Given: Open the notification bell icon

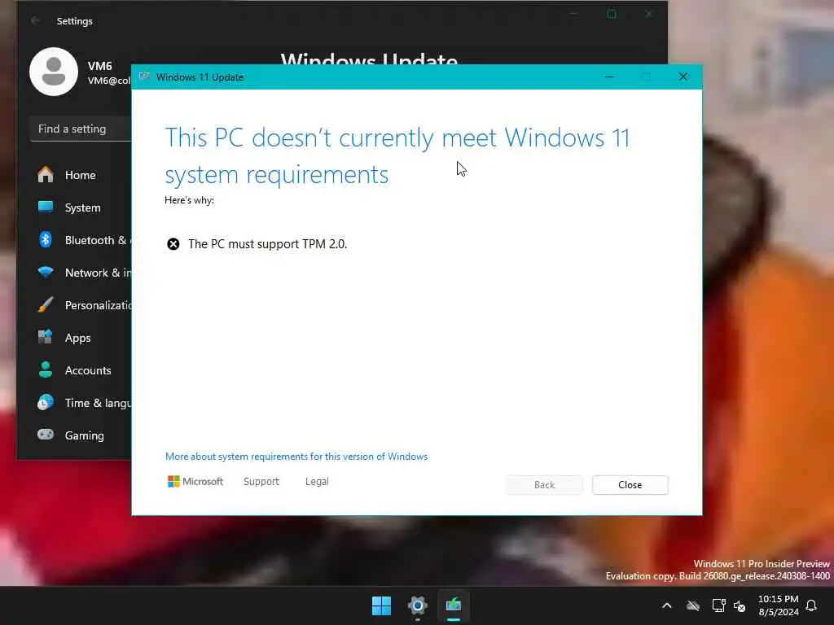Looking at the screenshot, I should (x=812, y=605).
